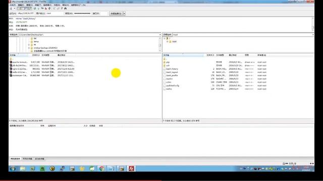Viewport: 323px width, 181px height.
Task: Open the 文件(F) menu
Action: (13, 5)
